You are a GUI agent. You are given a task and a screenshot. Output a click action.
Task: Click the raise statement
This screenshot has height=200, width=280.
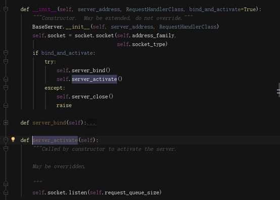(x=64, y=105)
